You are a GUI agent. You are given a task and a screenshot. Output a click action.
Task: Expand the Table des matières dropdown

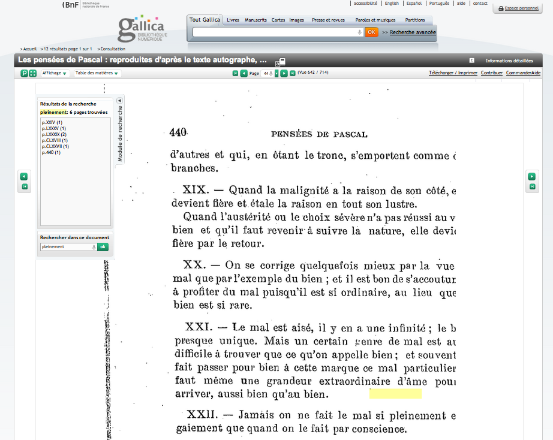(x=97, y=73)
